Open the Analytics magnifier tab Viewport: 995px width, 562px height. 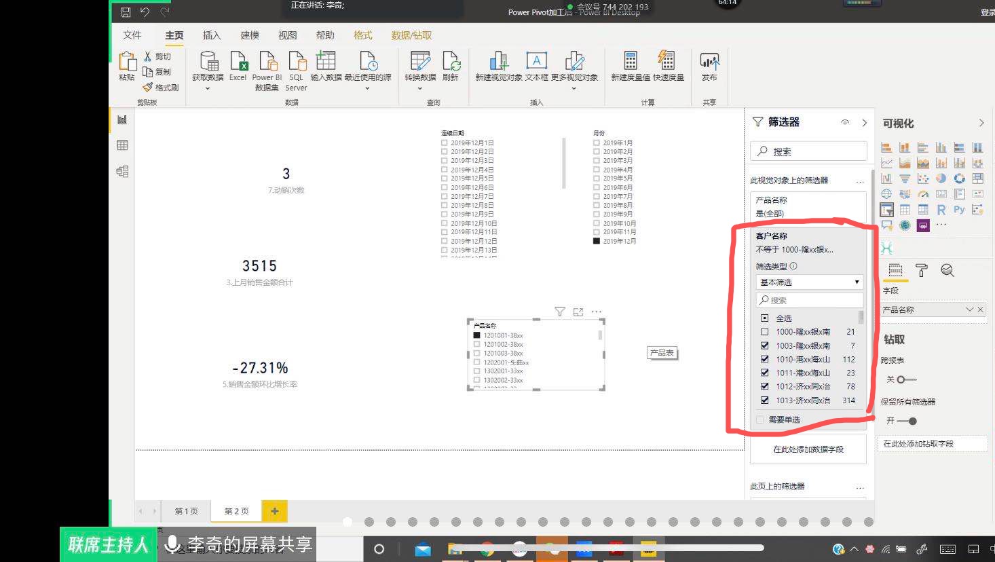pyautogui.click(x=947, y=271)
